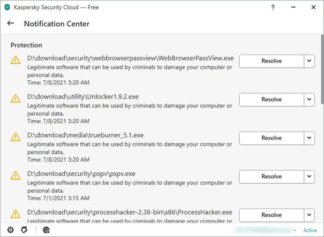The height and width of the screenshot is (237, 324).
Task: Click warning icon beside trueburner_5.1.exe
Action: (x=16, y=137)
